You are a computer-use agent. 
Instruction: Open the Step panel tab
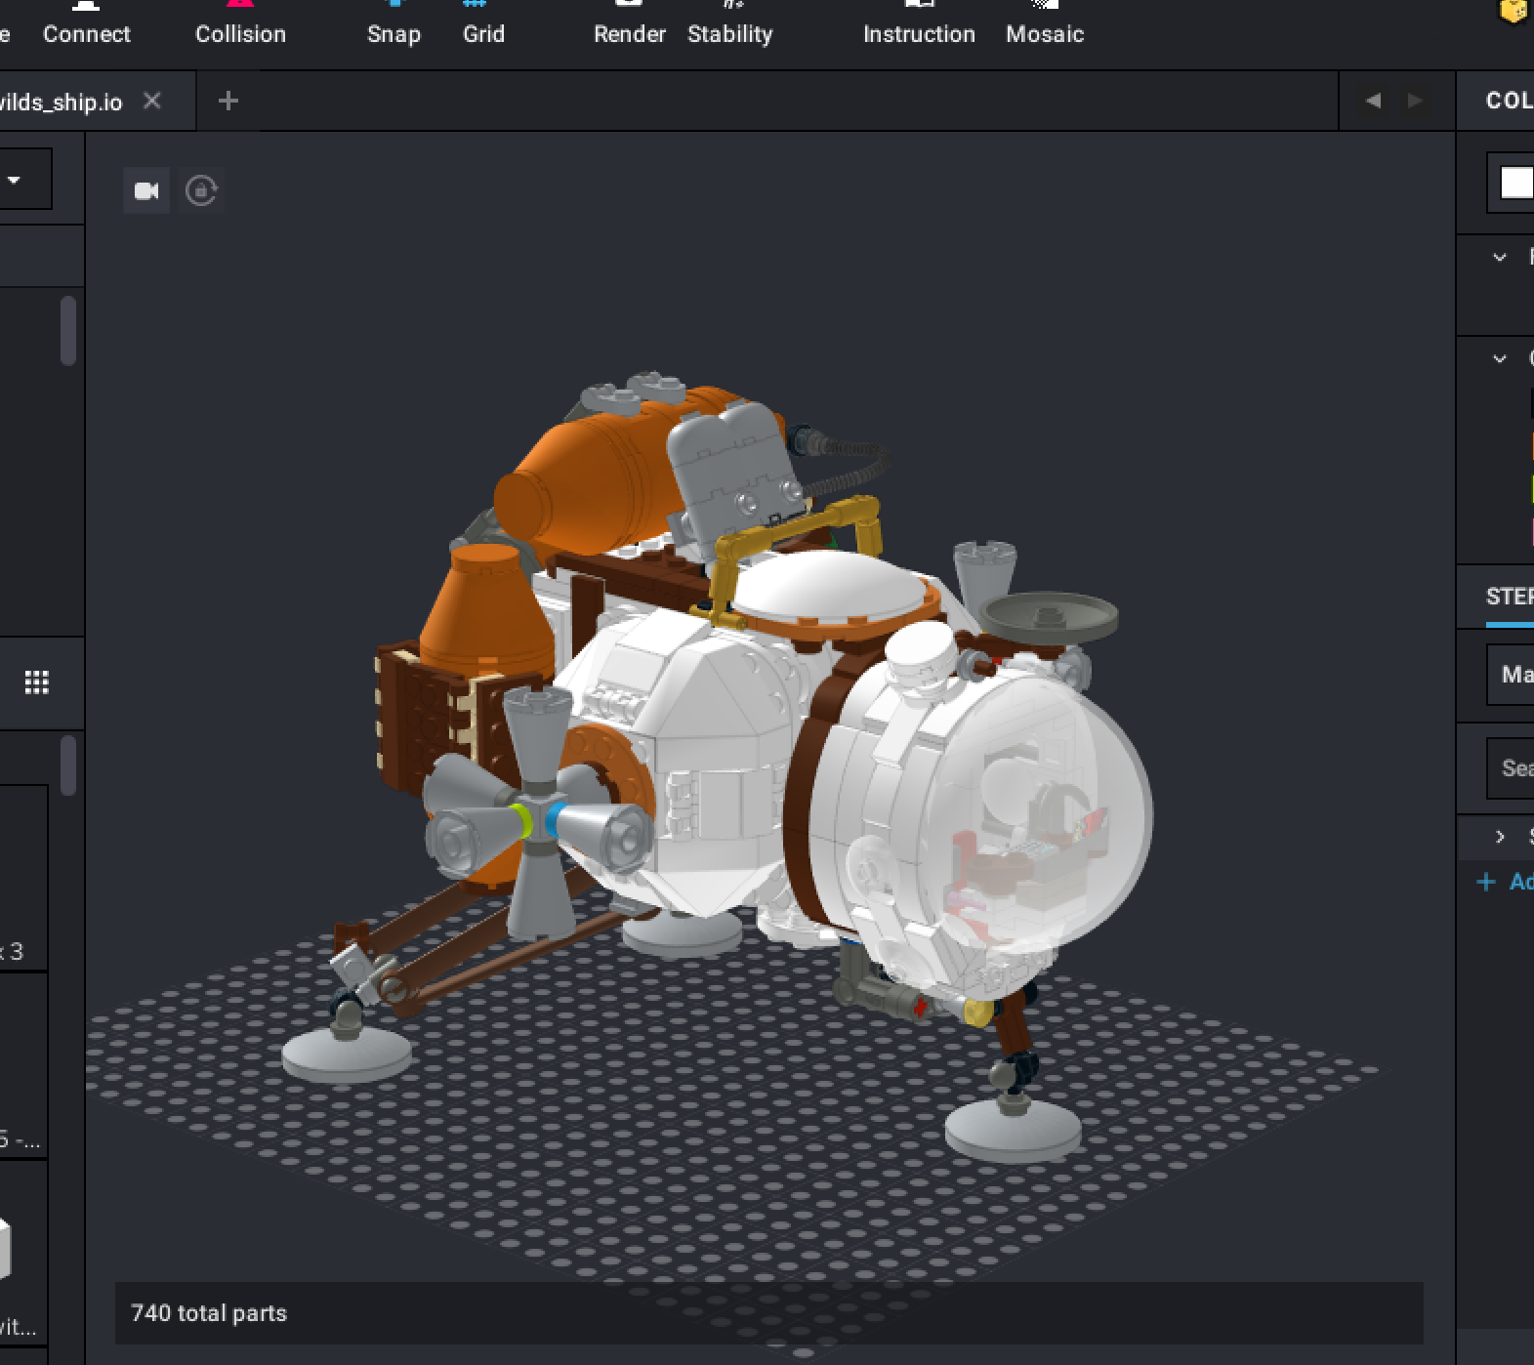[x=1510, y=597]
